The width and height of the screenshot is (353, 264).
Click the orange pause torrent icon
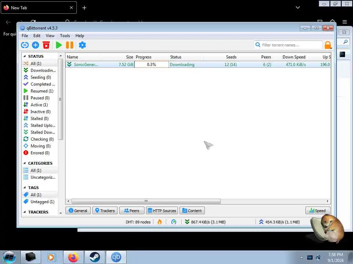pyautogui.click(x=70, y=45)
